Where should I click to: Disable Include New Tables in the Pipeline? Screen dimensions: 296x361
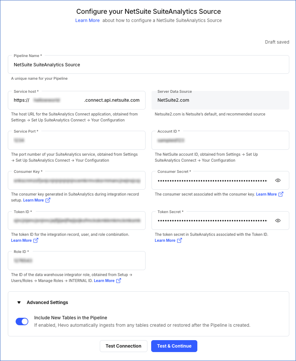tap(22, 321)
